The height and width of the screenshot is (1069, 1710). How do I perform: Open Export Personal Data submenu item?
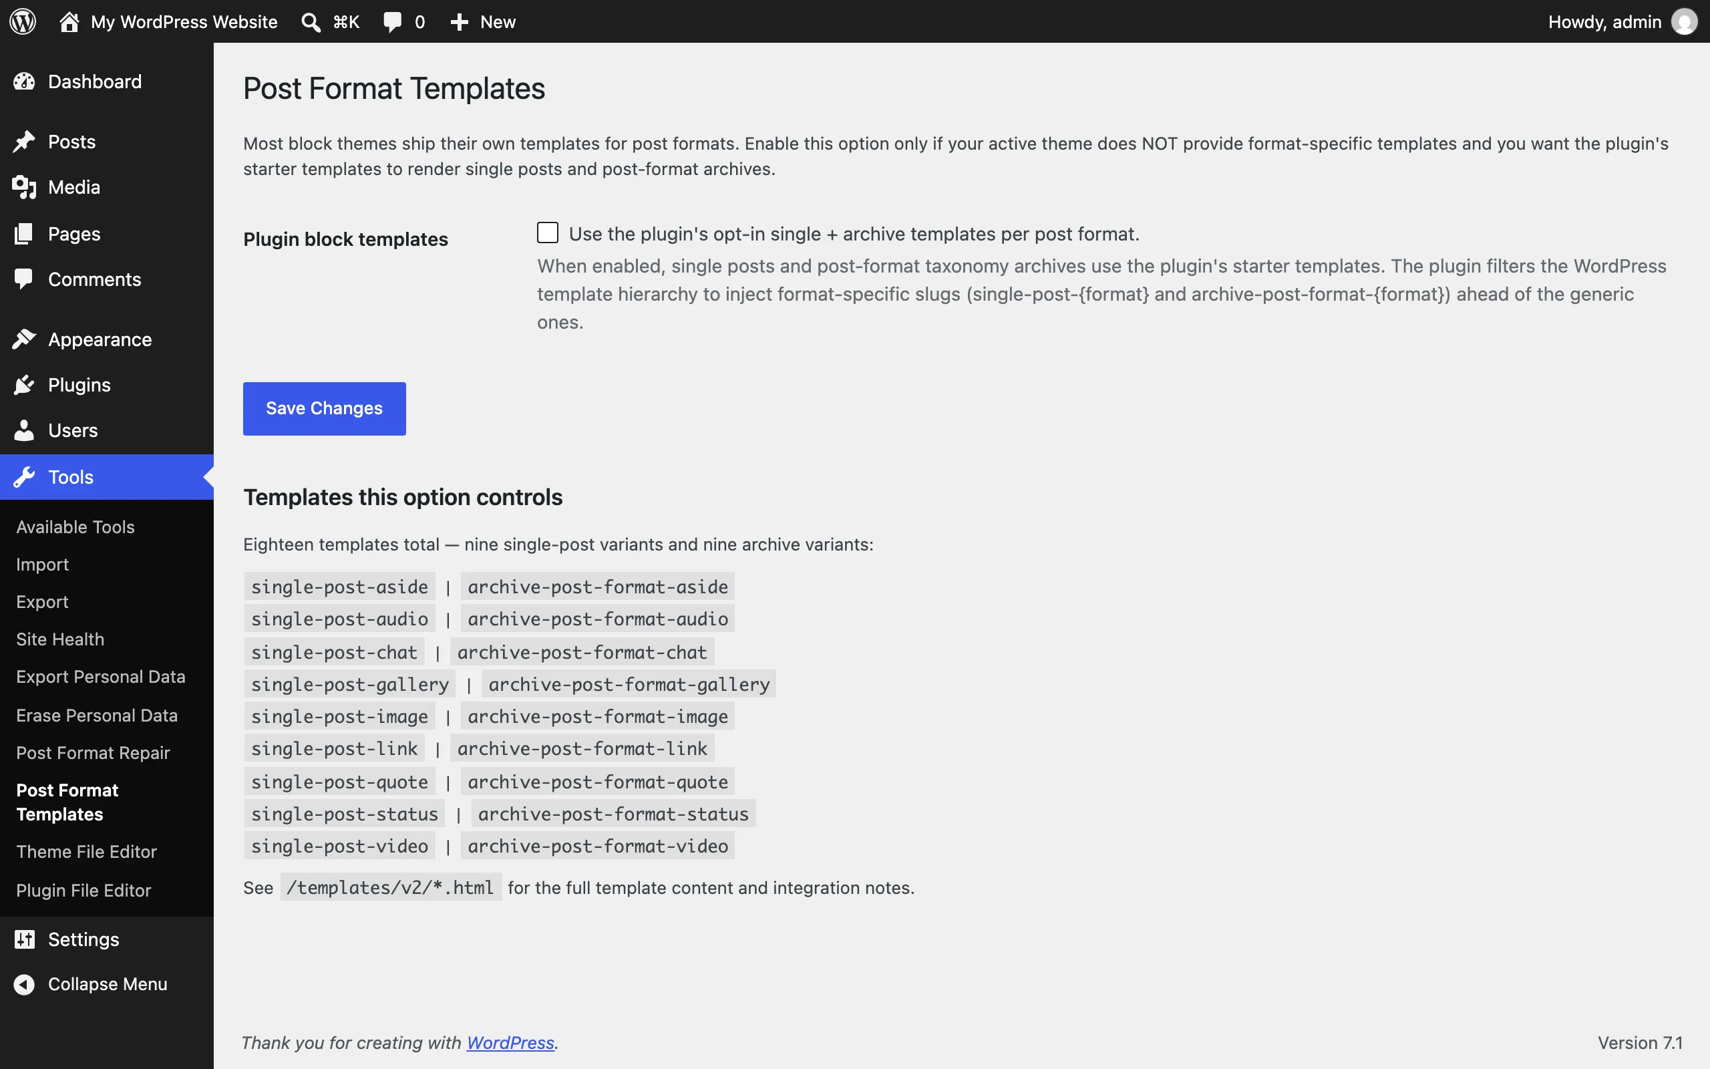pos(100,677)
